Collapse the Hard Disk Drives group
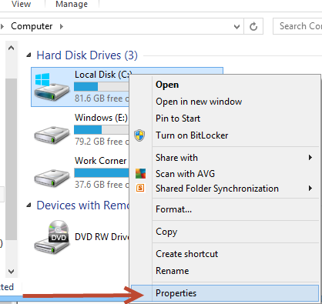This screenshot has height=304, width=322. point(29,55)
